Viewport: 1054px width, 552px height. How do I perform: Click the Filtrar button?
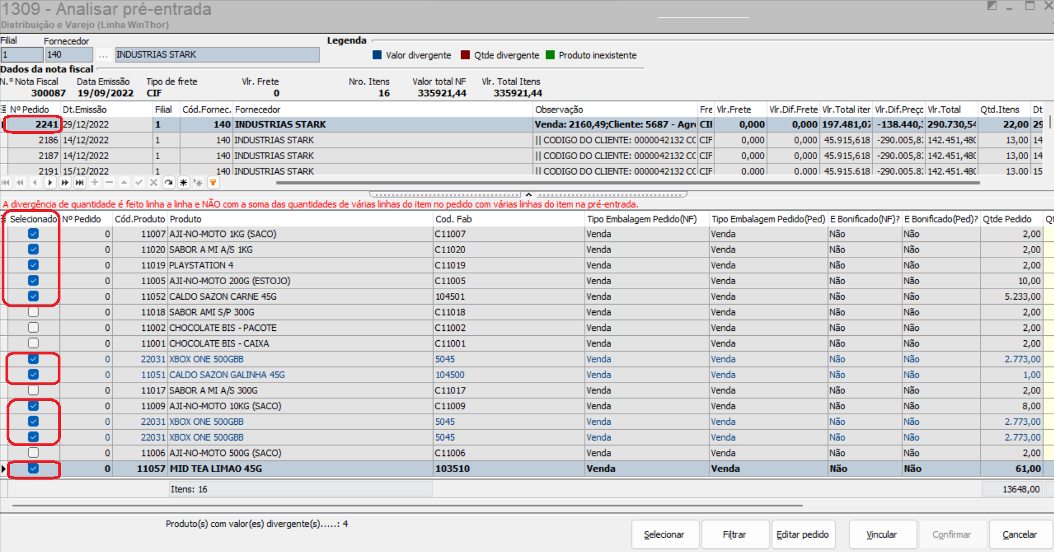click(735, 534)
